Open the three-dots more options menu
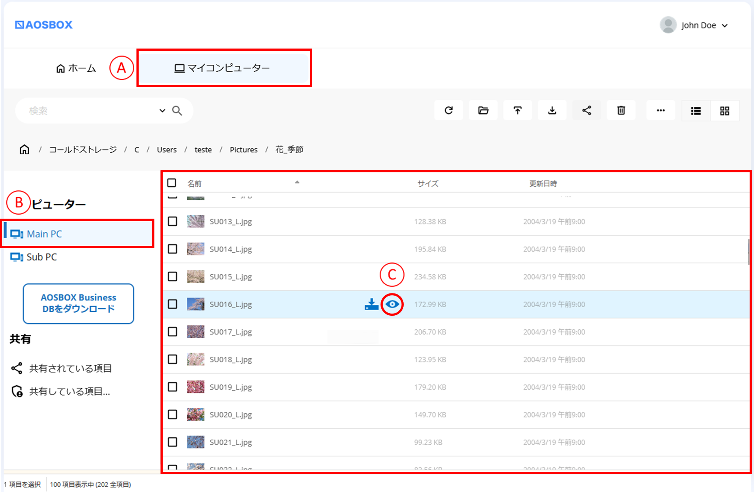This screenshot has width=754, height=492. [661, 111]
